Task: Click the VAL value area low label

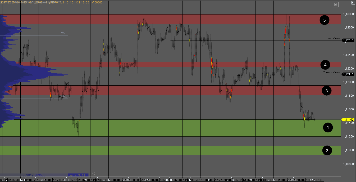Action: [x=64, y=97]
